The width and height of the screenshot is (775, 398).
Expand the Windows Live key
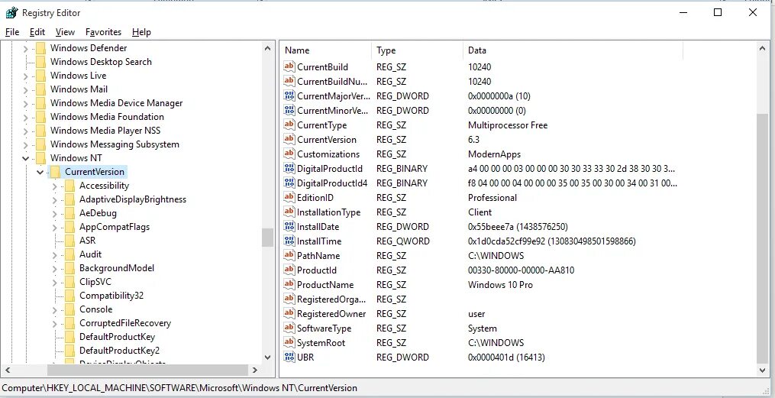click(26, 76)
